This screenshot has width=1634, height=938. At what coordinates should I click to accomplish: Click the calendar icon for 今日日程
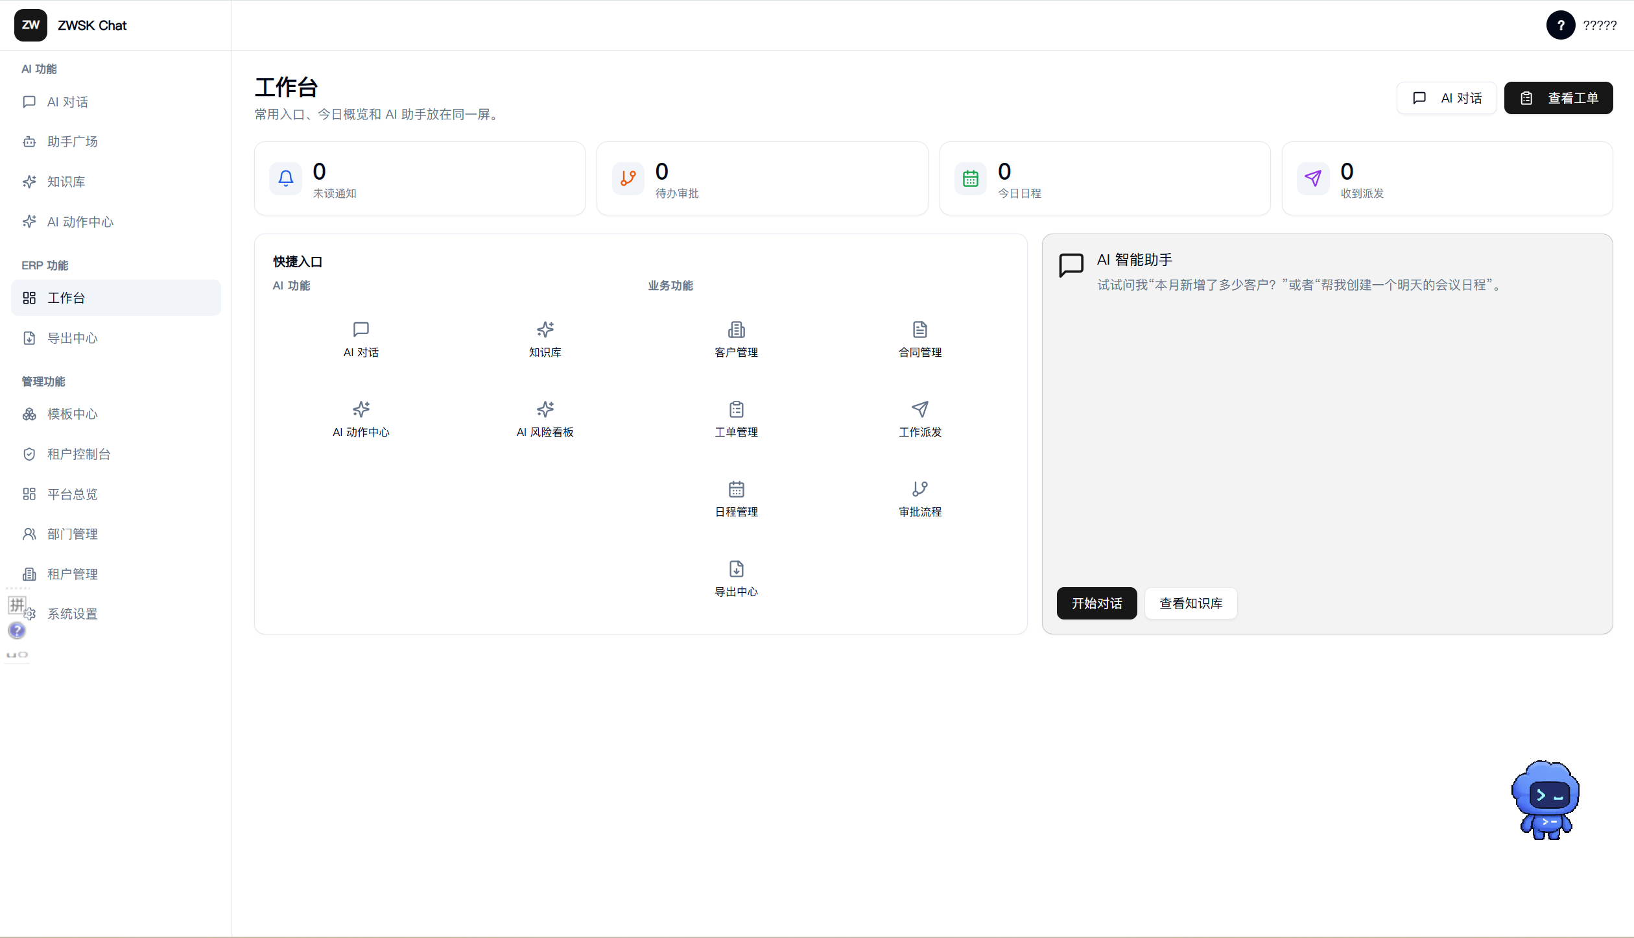point(970,178)
